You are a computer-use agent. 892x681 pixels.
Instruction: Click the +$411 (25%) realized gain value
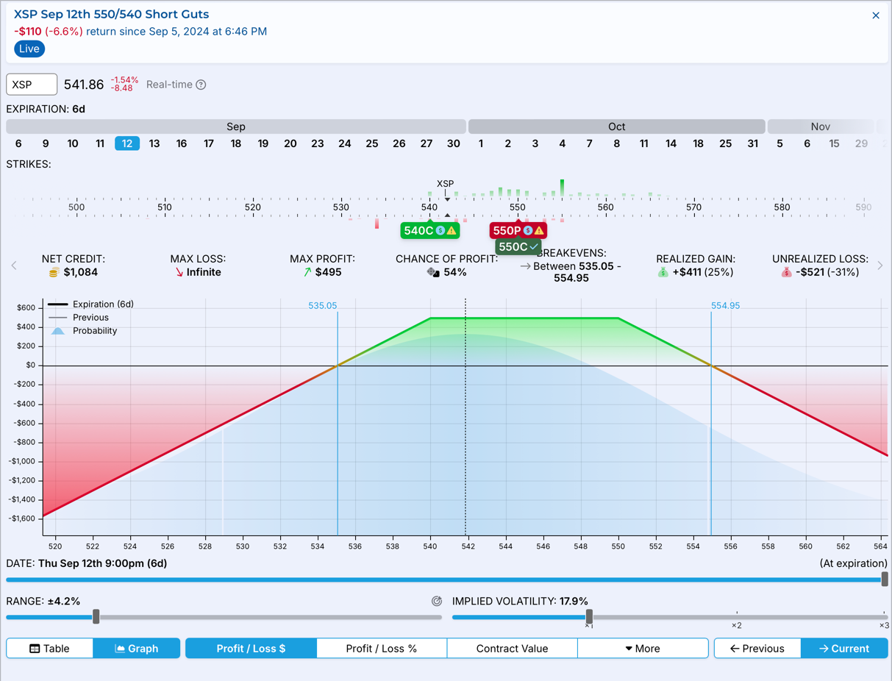tap(704, 272)
